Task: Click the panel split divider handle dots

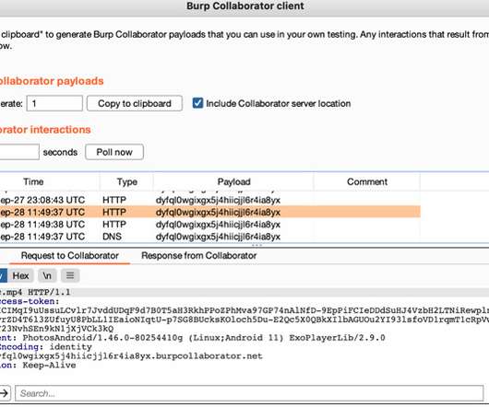Action: coord(256,245)
